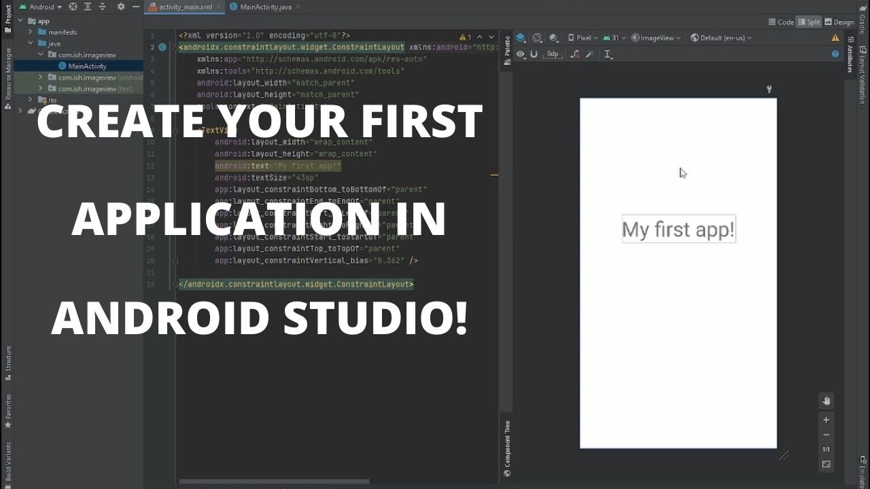The width and height of the screenshot is (870, 489).
Task: Close the activity_main.xml tab
Action: pyautogui.click(x=220, y=7)
